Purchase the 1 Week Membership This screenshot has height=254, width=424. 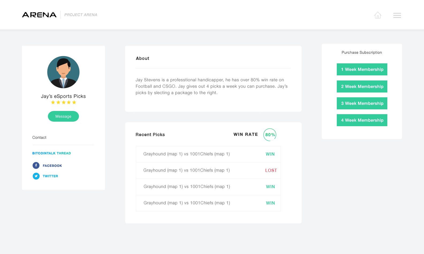tap(362, 70)
